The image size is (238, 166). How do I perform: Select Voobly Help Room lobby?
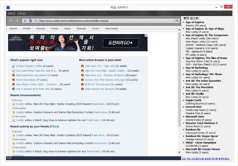click(x=201, y=110)
